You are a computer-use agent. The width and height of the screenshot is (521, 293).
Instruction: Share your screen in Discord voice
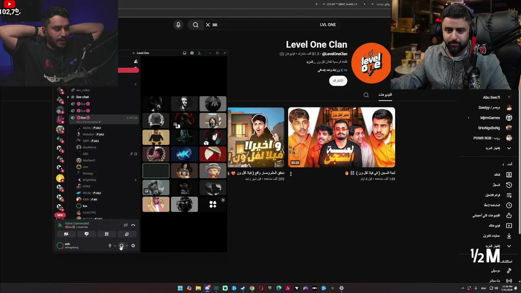click(86, 234)
